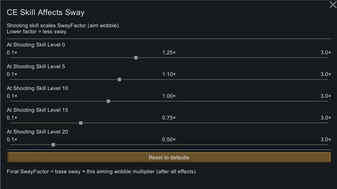337x189 pixels.
Task: Click the 0.75× value for Level 15
Action: tap(169, 118)
